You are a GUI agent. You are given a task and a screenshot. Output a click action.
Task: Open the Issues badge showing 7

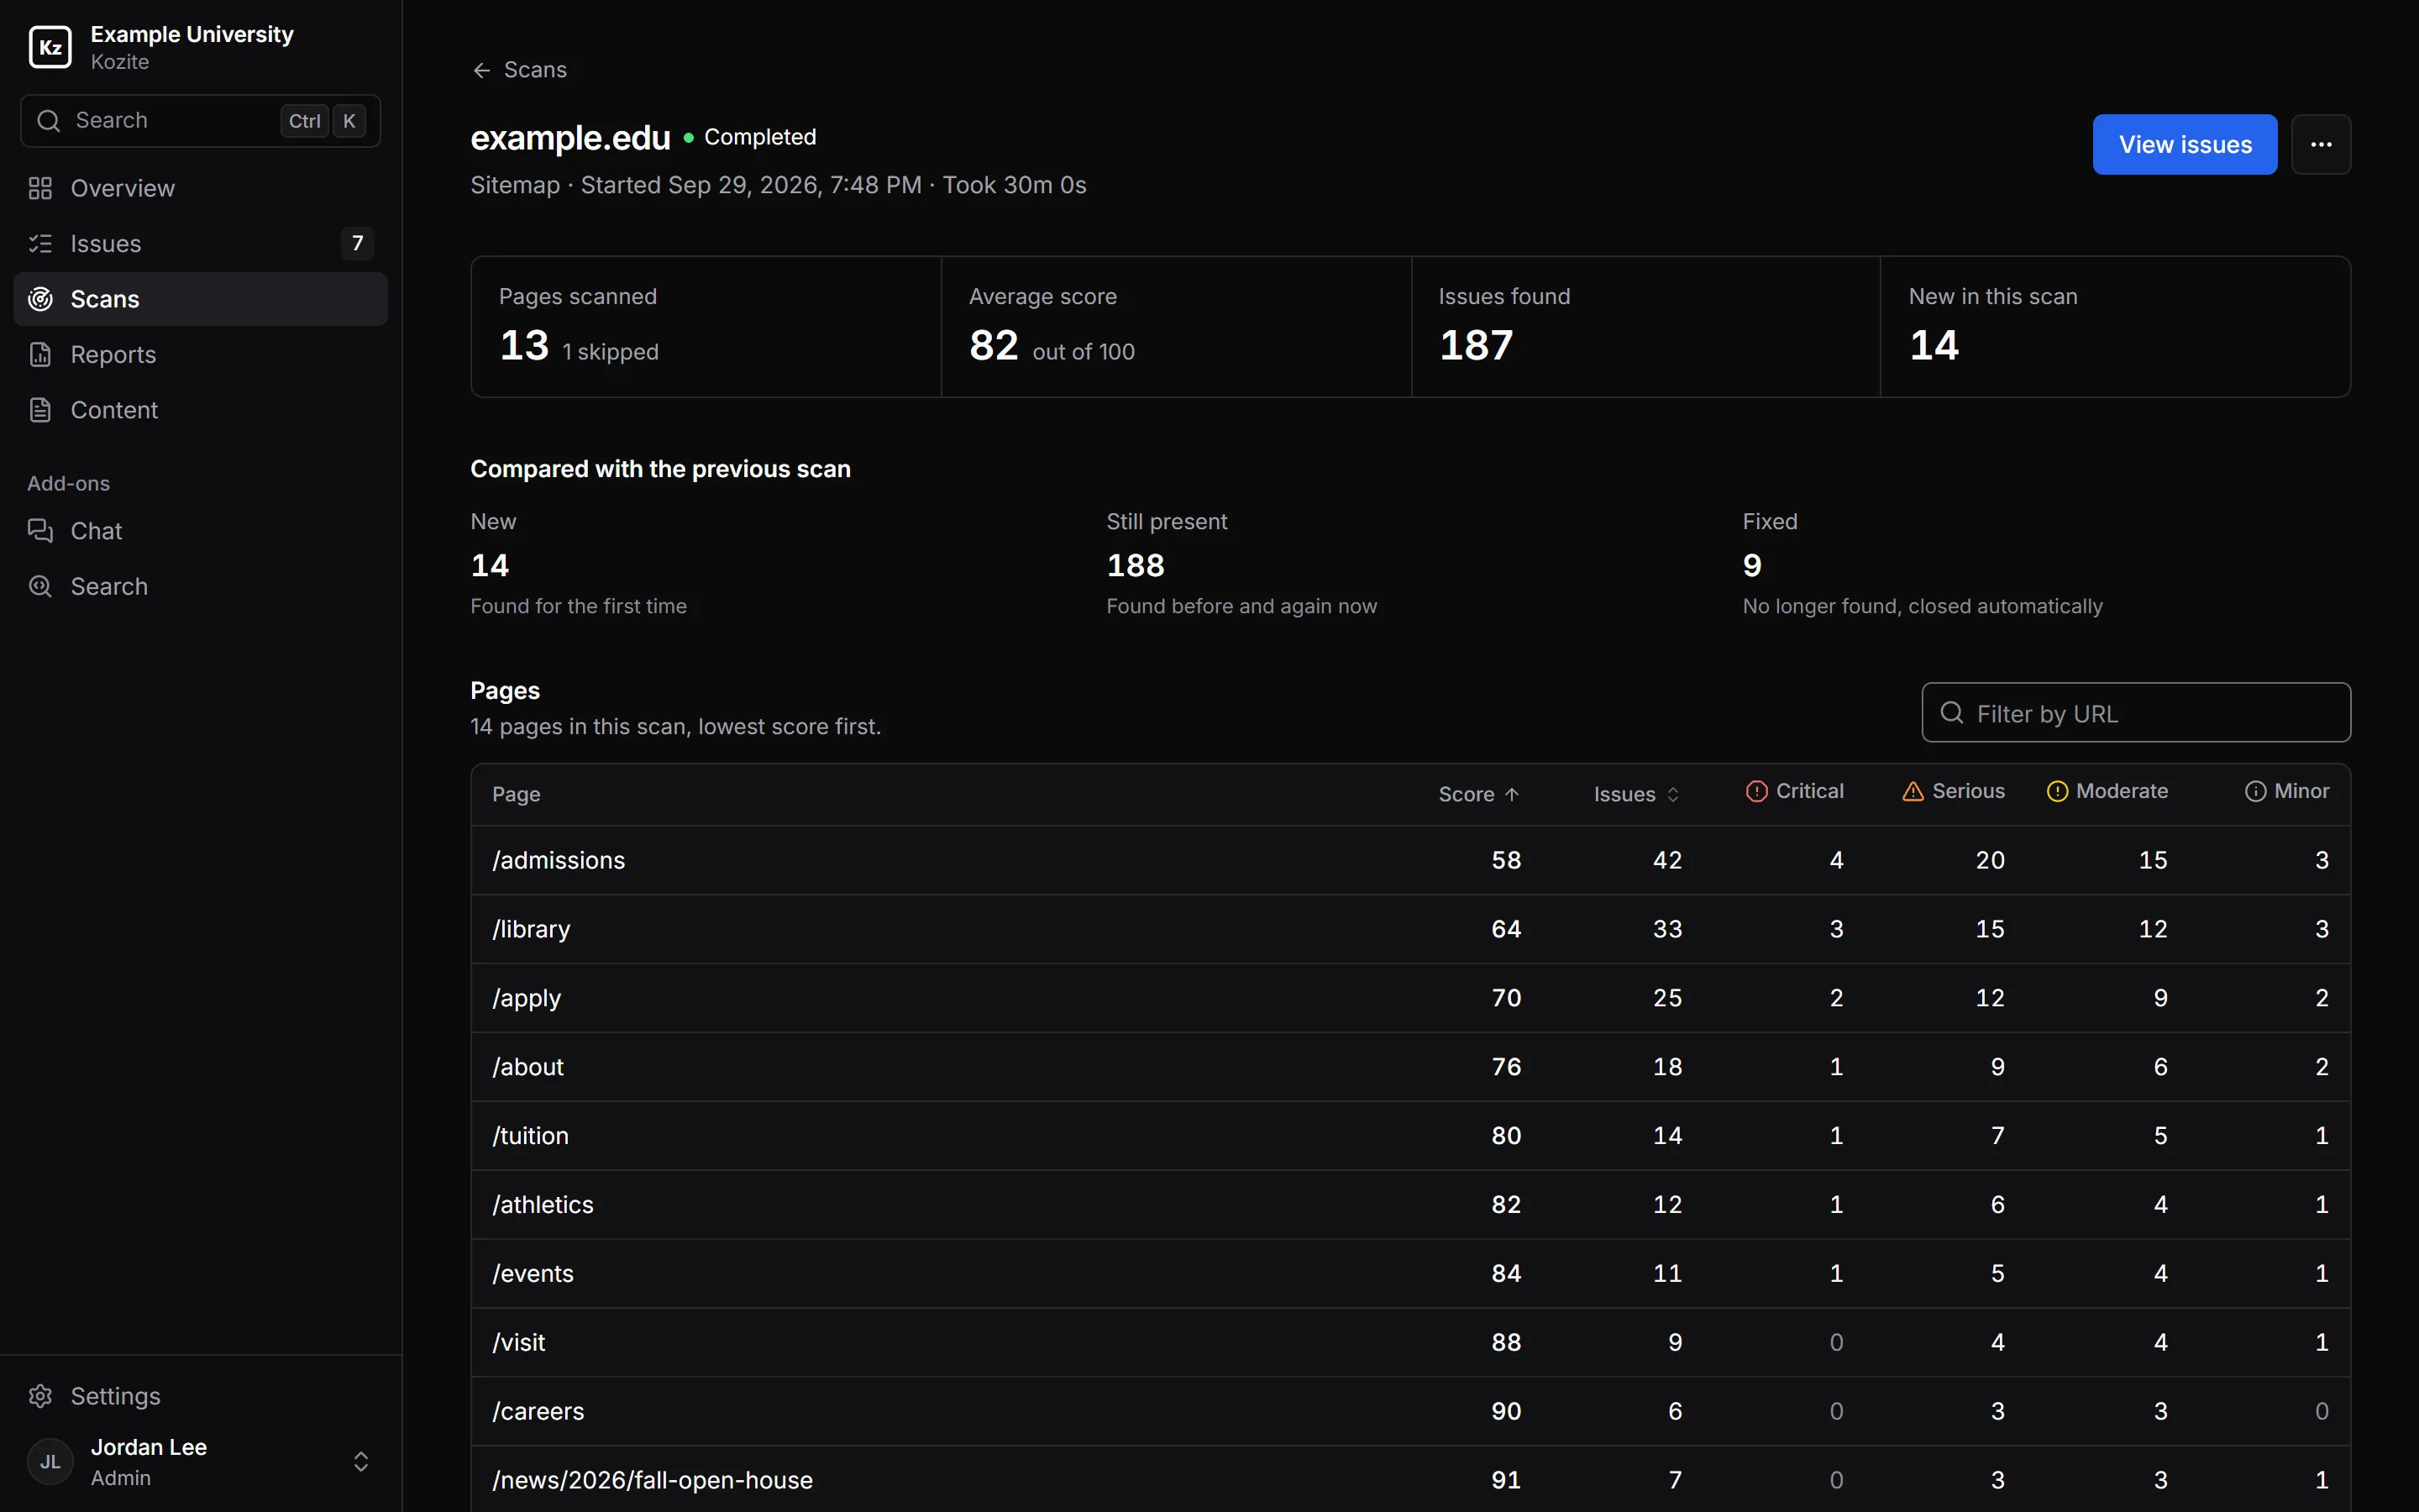[357, 243]
